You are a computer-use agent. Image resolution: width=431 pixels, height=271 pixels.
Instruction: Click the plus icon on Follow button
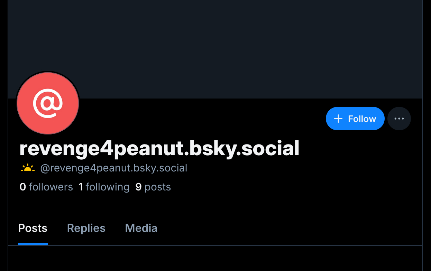[x=338, y=119]
